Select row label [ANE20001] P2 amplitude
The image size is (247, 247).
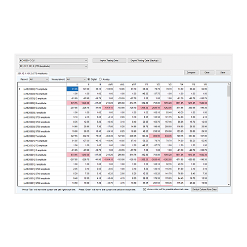[36, 146]
